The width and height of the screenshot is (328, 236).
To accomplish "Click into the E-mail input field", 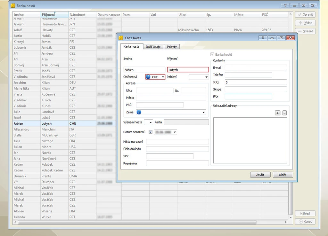I will 256,67.
